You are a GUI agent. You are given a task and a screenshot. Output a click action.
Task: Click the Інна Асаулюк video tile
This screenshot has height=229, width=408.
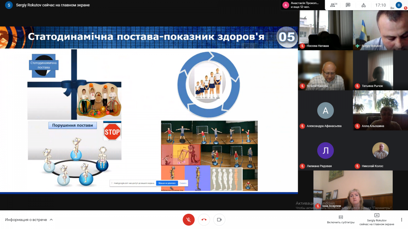click(x=353, y=190)
